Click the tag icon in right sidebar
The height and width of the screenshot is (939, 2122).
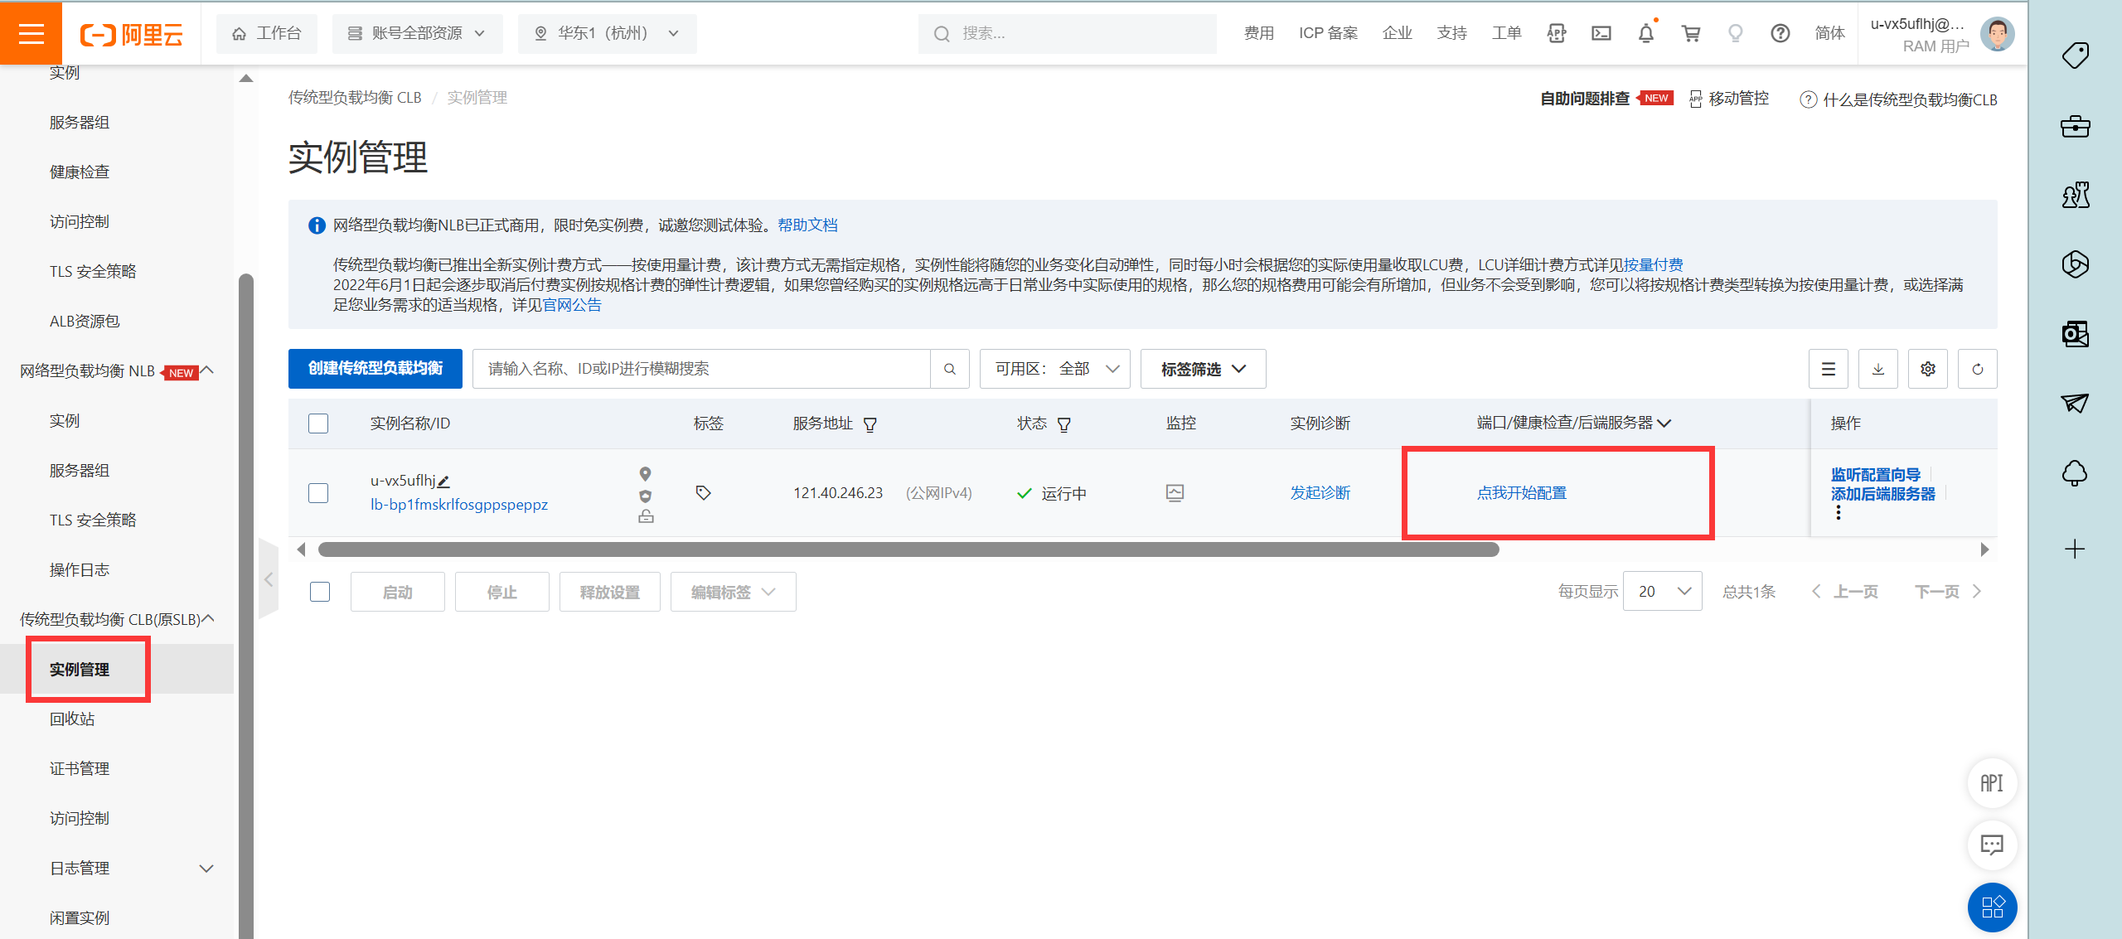point(2075,56)
